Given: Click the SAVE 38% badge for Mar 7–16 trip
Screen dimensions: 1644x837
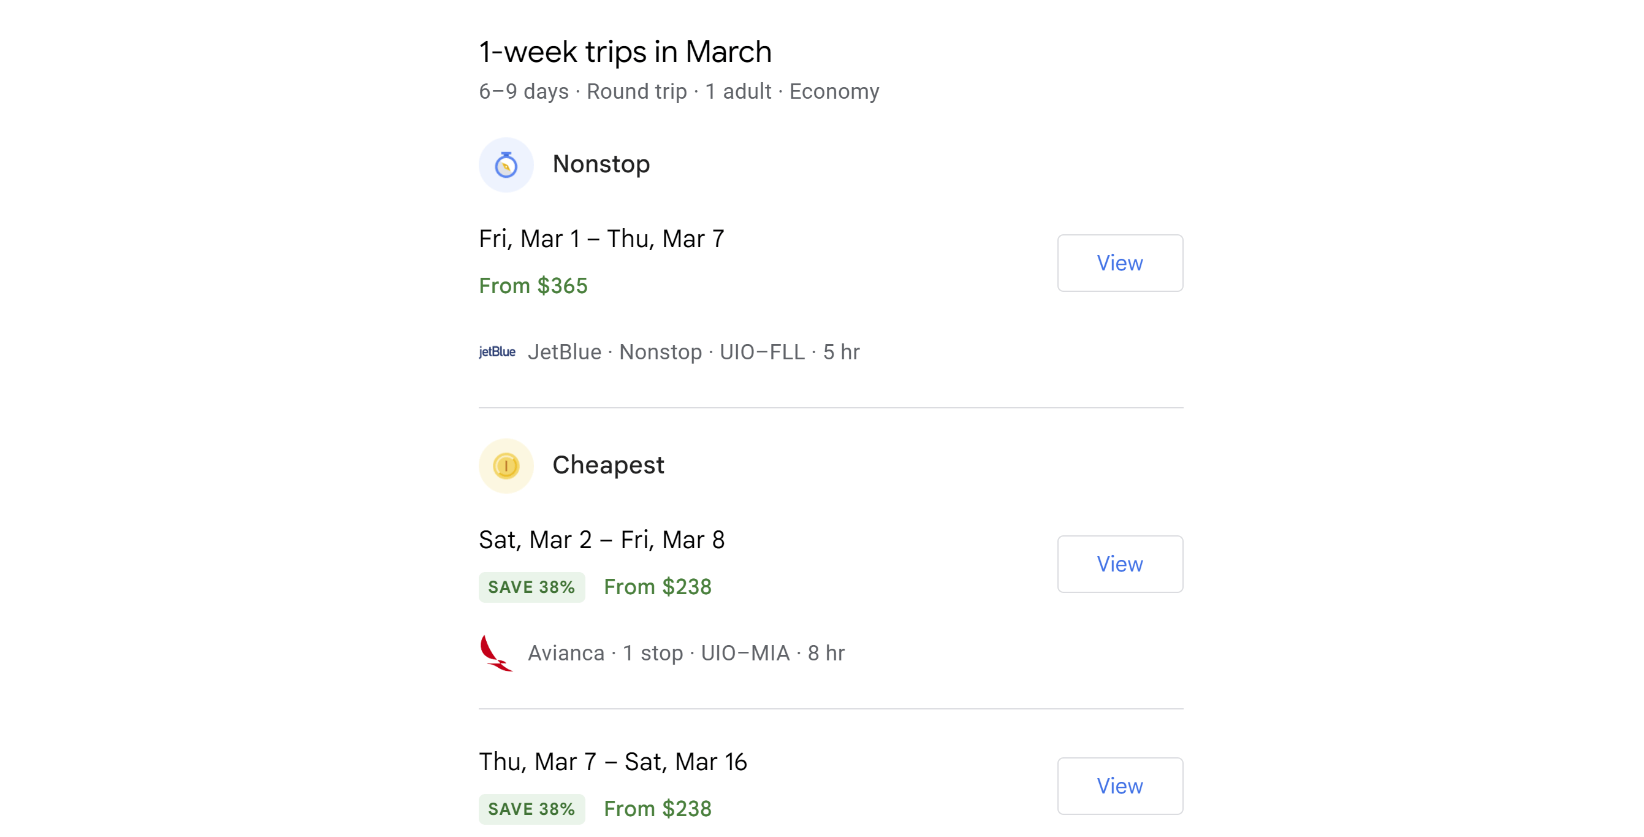Looking at the screenshot, I should pyautogui.click(x=531, y=809).
